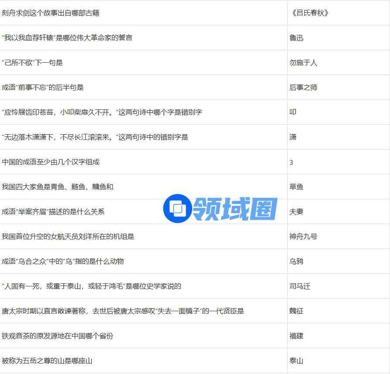The width and height of the screenshot is (390, 374).
Task: Click the answer 泰山 in last row
Action: coord(296,361)
